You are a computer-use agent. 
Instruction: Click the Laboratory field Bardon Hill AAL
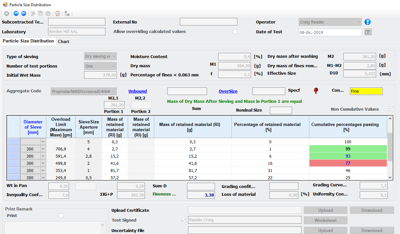tap(77, 32)
